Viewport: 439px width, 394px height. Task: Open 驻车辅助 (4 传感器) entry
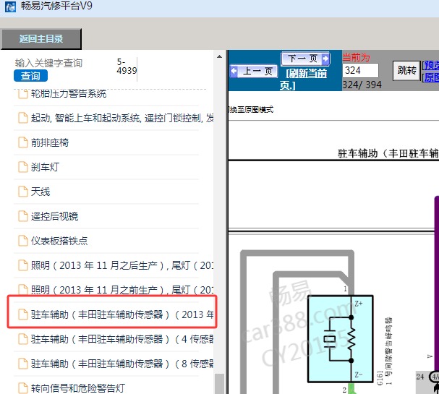pos(122,339)
